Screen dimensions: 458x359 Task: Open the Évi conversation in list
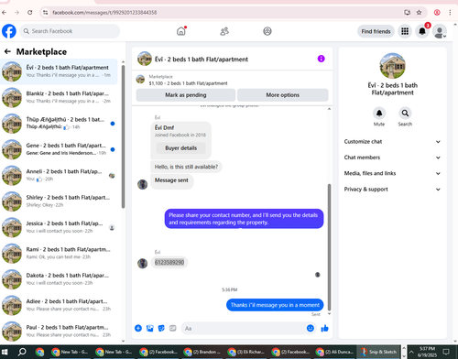click(x=59, y=71)
